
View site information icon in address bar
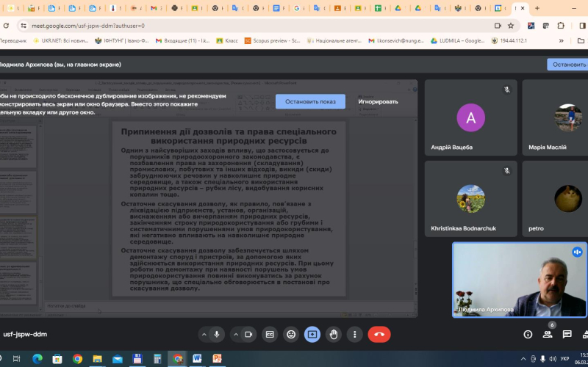pos(24,26)
